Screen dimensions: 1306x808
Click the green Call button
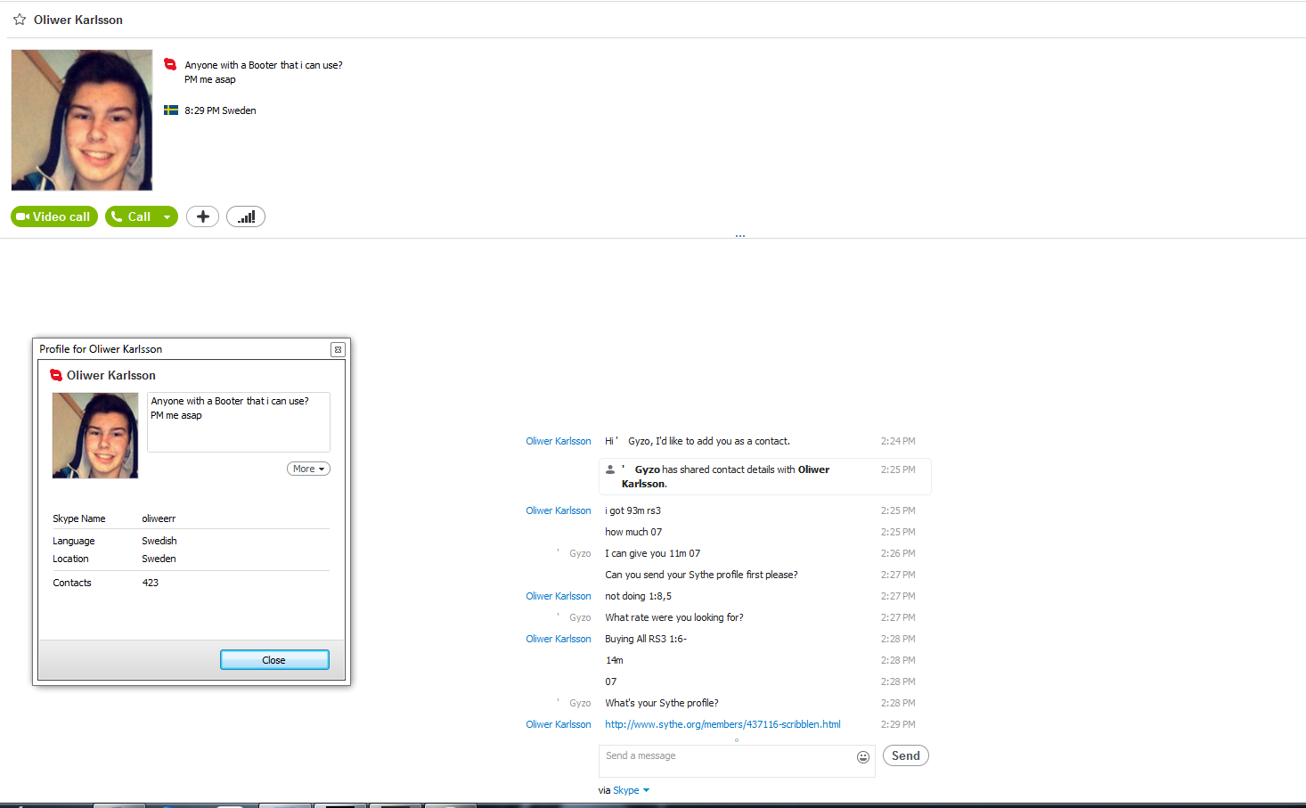point(131,216)
